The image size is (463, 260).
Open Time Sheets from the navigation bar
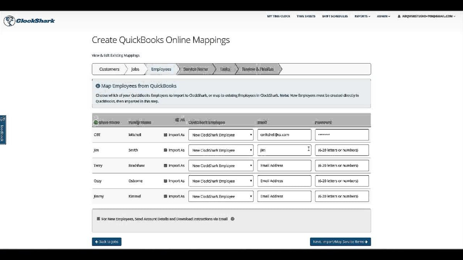[306, 16]
